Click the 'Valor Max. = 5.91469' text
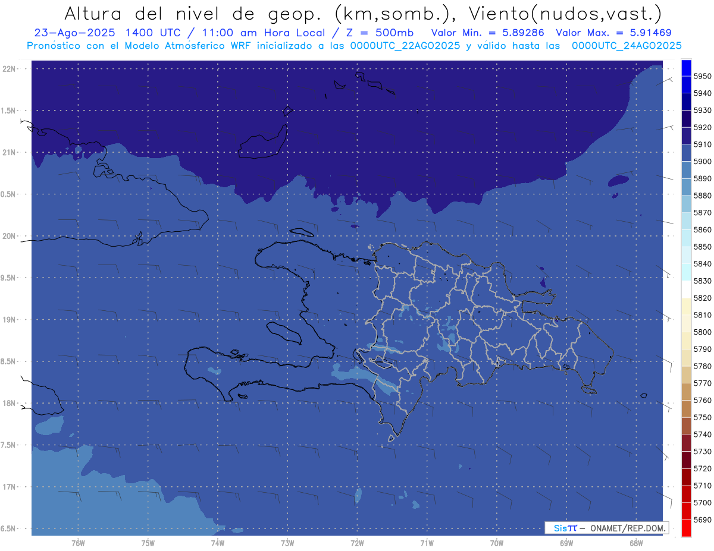This screenshot has width=714, height=551. tap(614, 33)
